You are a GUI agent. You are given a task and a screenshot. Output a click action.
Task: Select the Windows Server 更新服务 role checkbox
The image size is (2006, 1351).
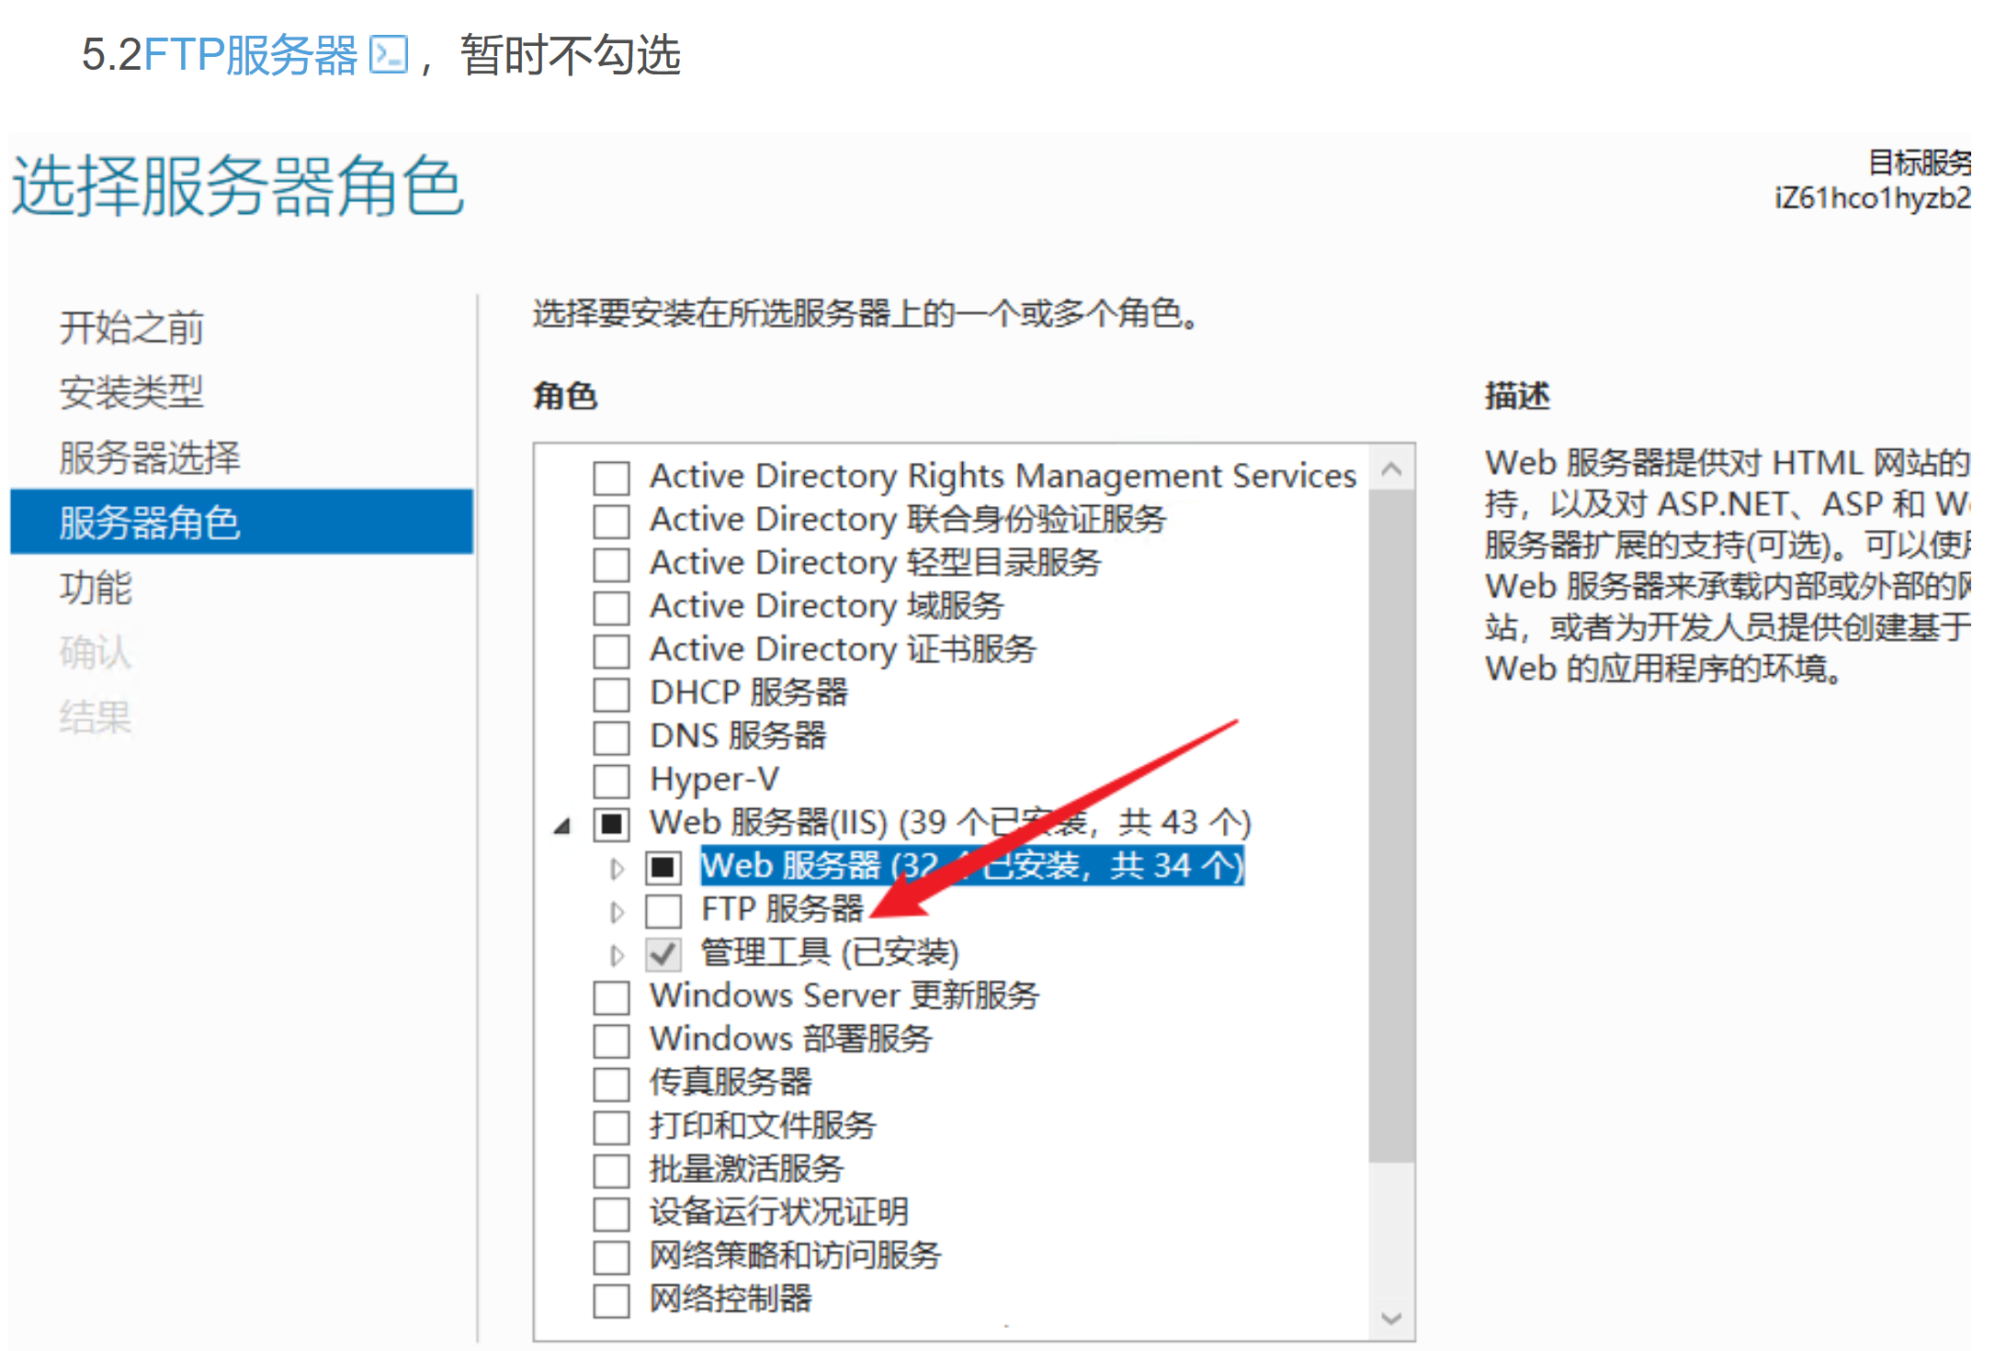click(611, 996)
